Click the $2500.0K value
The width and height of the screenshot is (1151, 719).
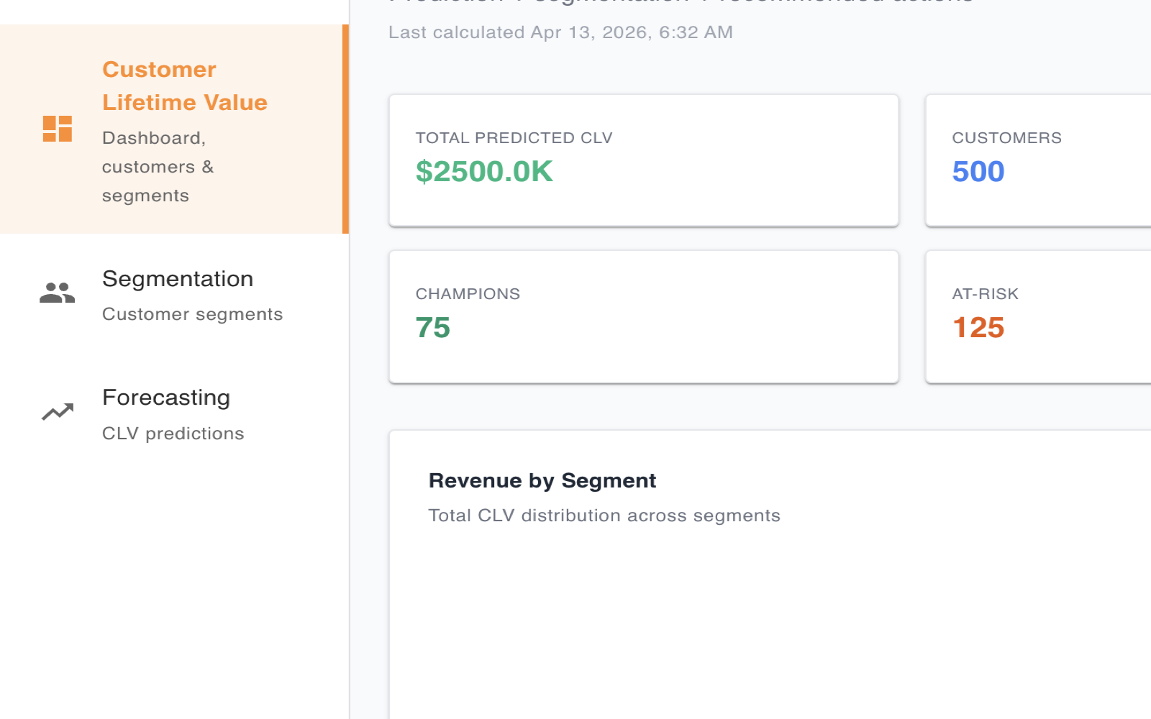coord(484,171)
